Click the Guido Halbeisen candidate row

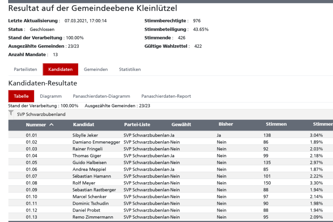[89, 163]
